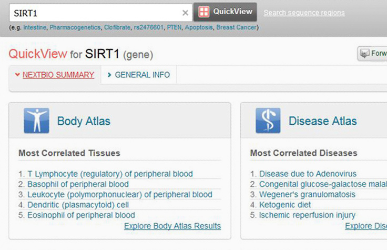The image size is (387, 250).
Task: Open Explore Body Atlas Results link
Action: 172,226
